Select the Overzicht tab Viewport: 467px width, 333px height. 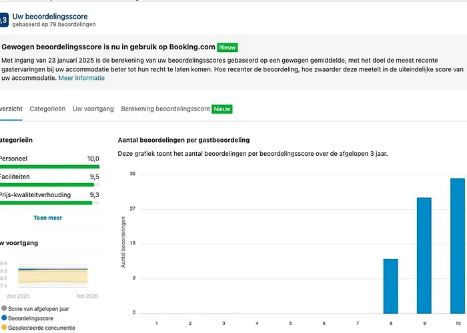point(11,109)
